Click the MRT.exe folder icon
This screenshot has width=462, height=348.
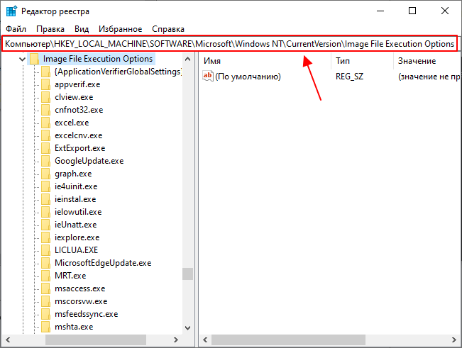[45, 276]
